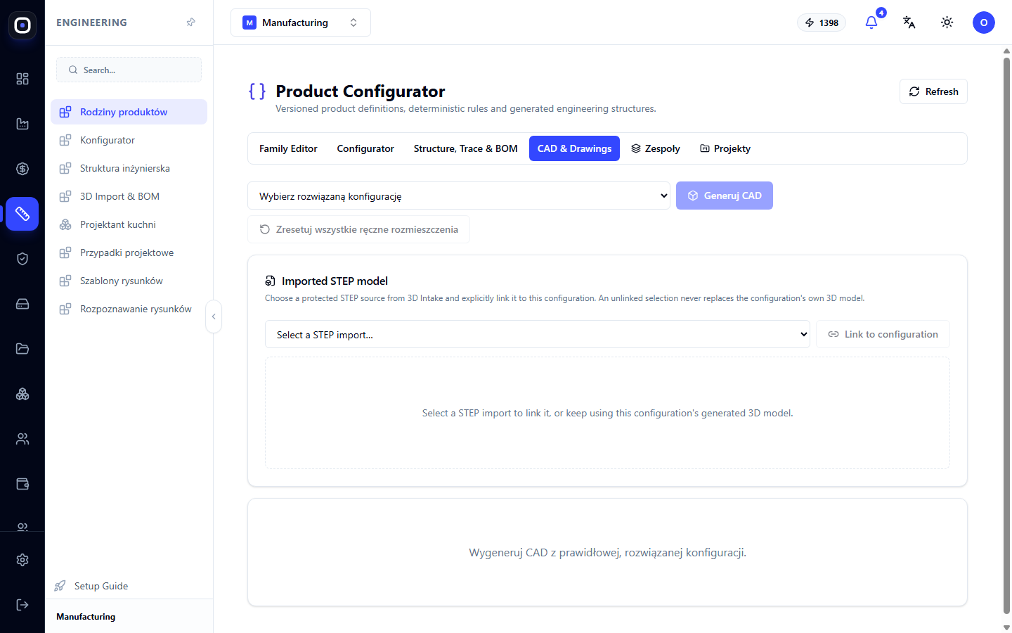Click the 1398 credits badge
The width and height of the screenshot is (1012, 633).
tap(822, 23)
